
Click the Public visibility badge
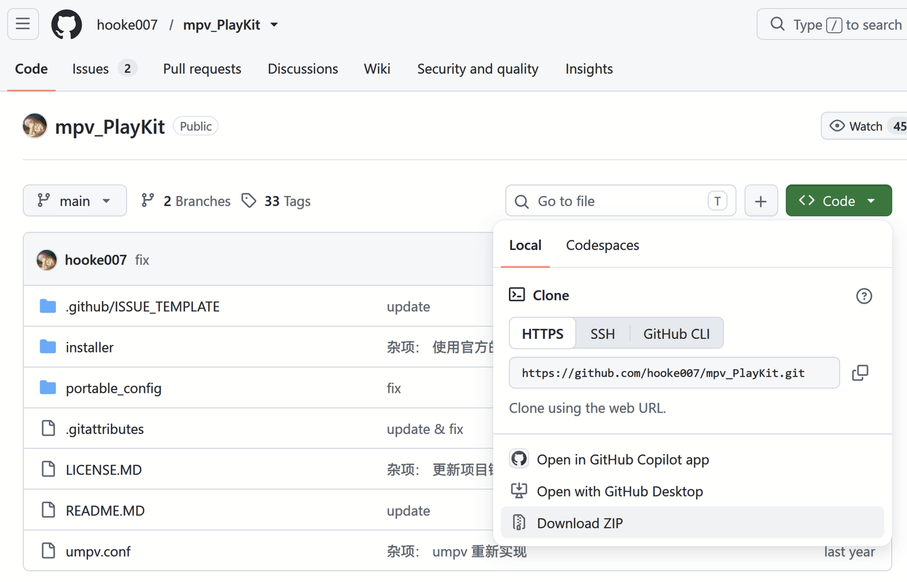(x=196, y=126)
